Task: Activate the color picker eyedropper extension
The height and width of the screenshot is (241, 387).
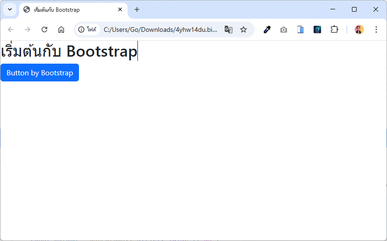Action: click(267, 29)
